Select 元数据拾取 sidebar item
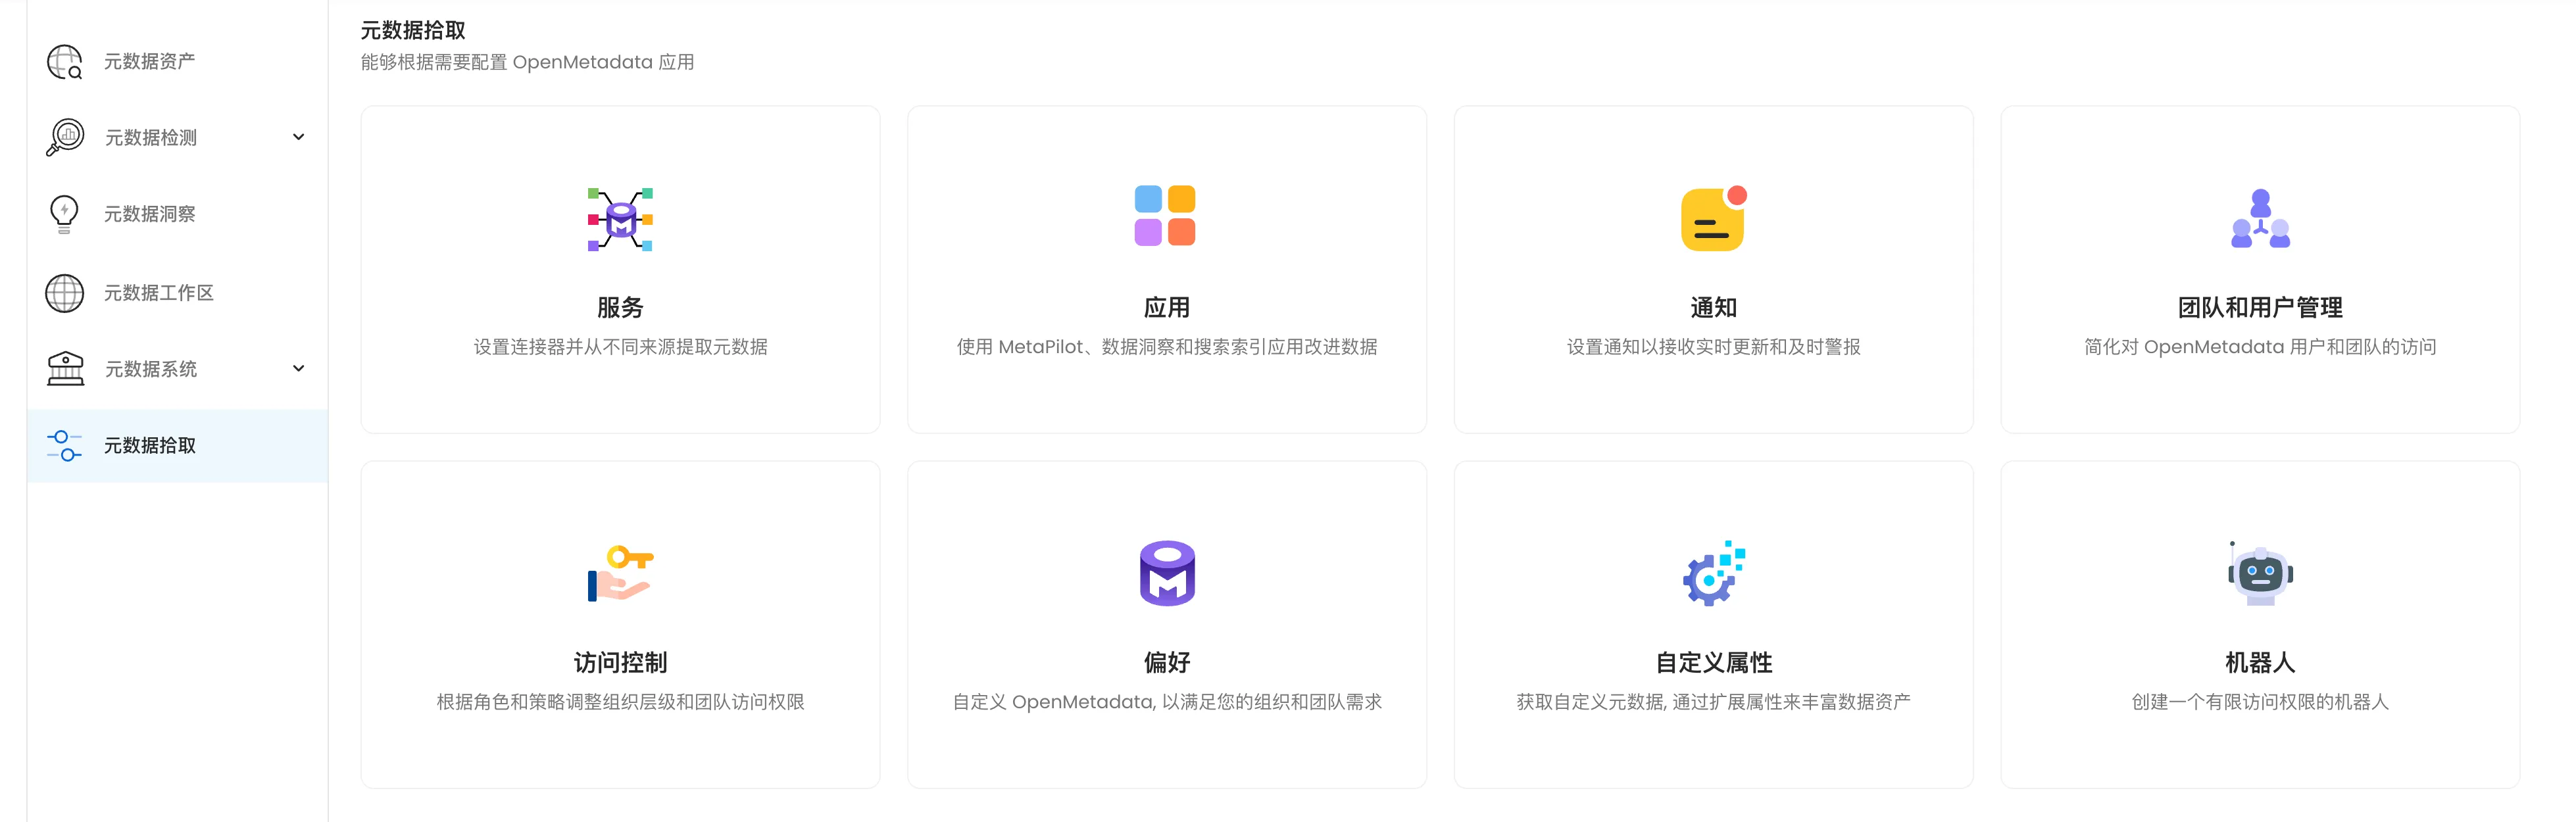2576x822 pixels. pyautogui.click(x=150, y=446)
